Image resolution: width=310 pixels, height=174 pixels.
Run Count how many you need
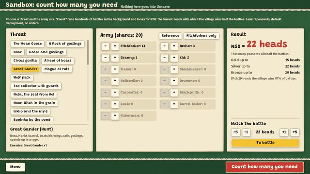pyautogui.click(x=264, y=167)
